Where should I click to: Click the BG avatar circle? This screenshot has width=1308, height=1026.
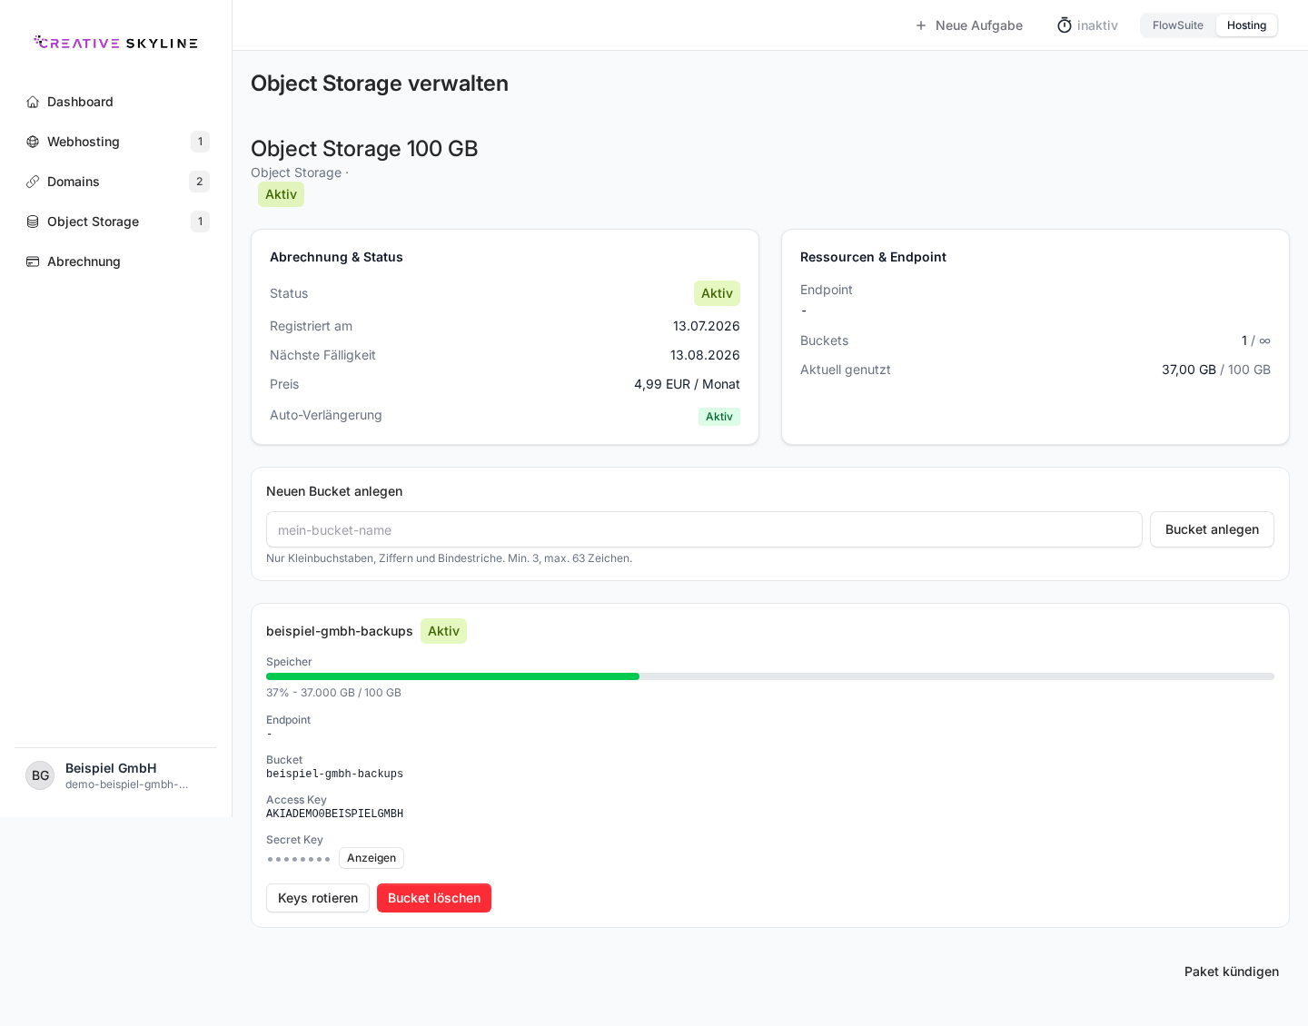(x=40, y=775)
